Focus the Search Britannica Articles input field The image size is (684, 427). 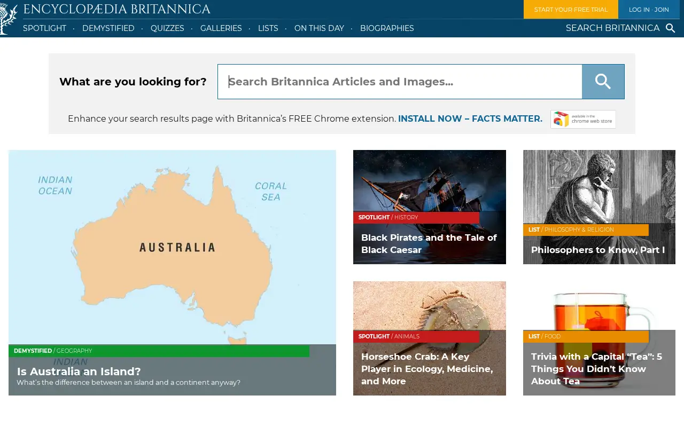[400, 82]
